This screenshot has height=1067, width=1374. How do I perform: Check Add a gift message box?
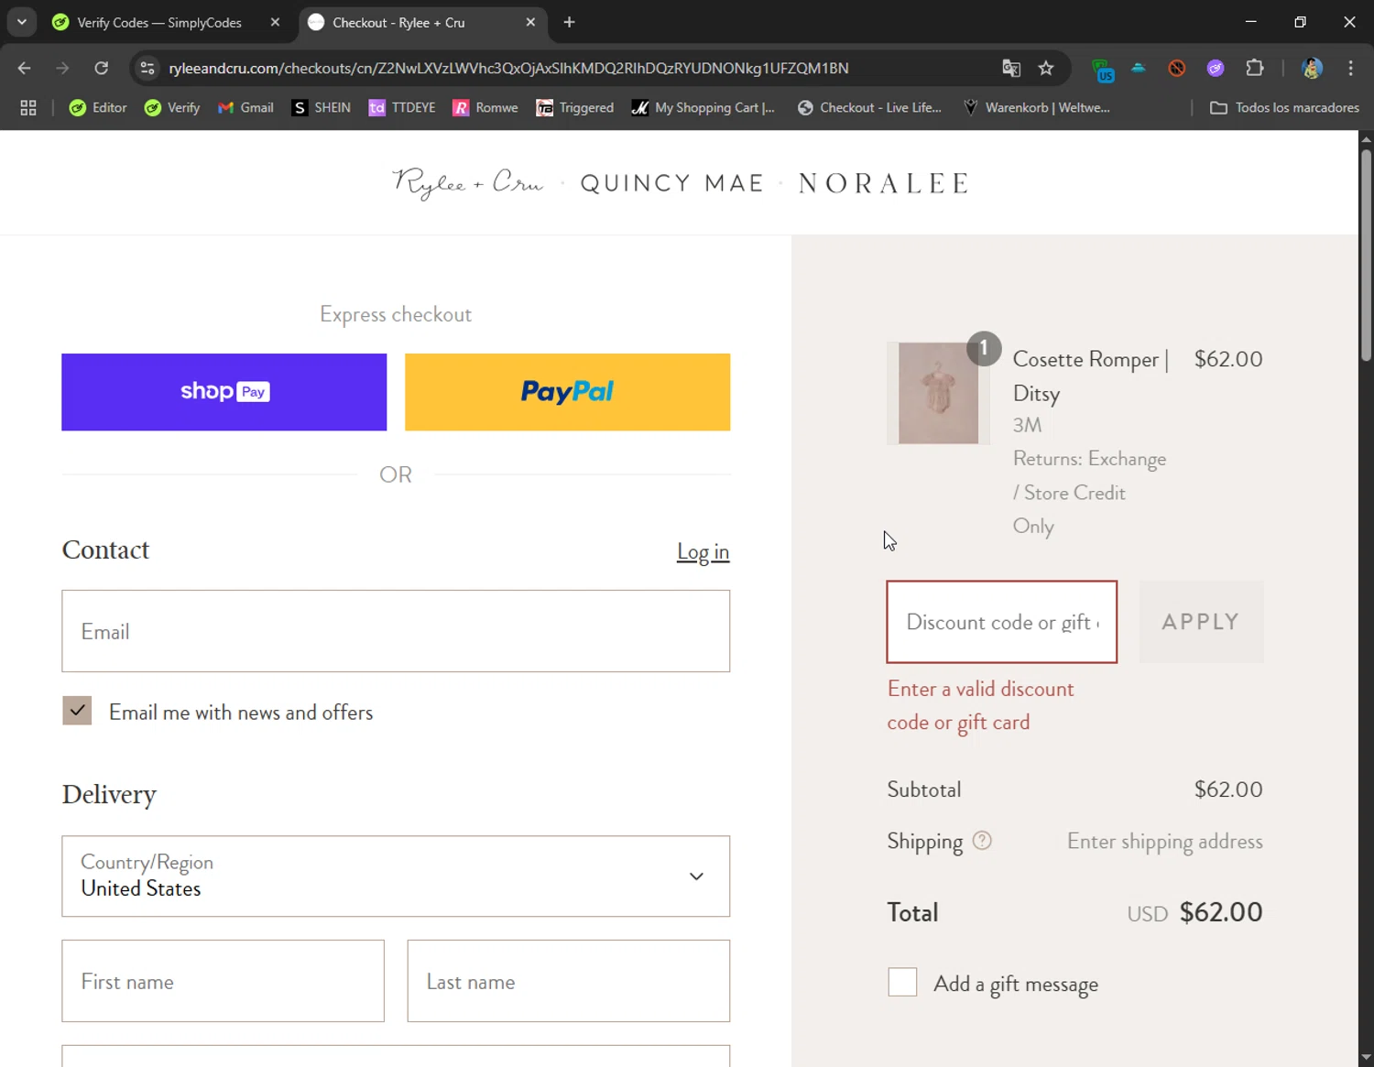click(902, 982)
